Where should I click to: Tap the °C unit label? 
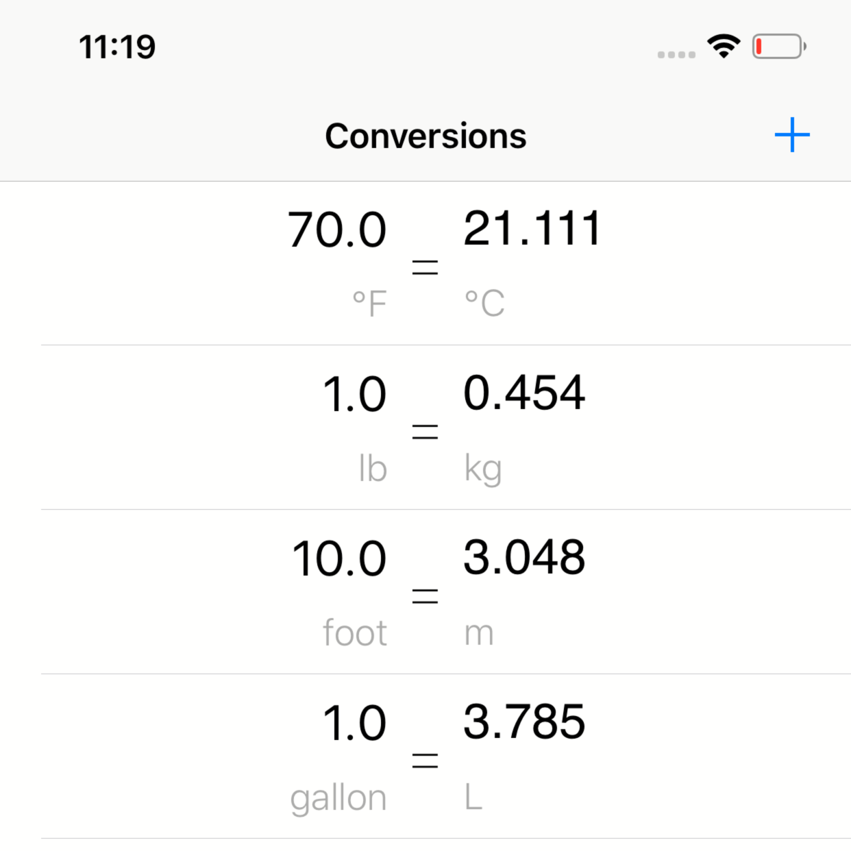(x=484, y=304)
